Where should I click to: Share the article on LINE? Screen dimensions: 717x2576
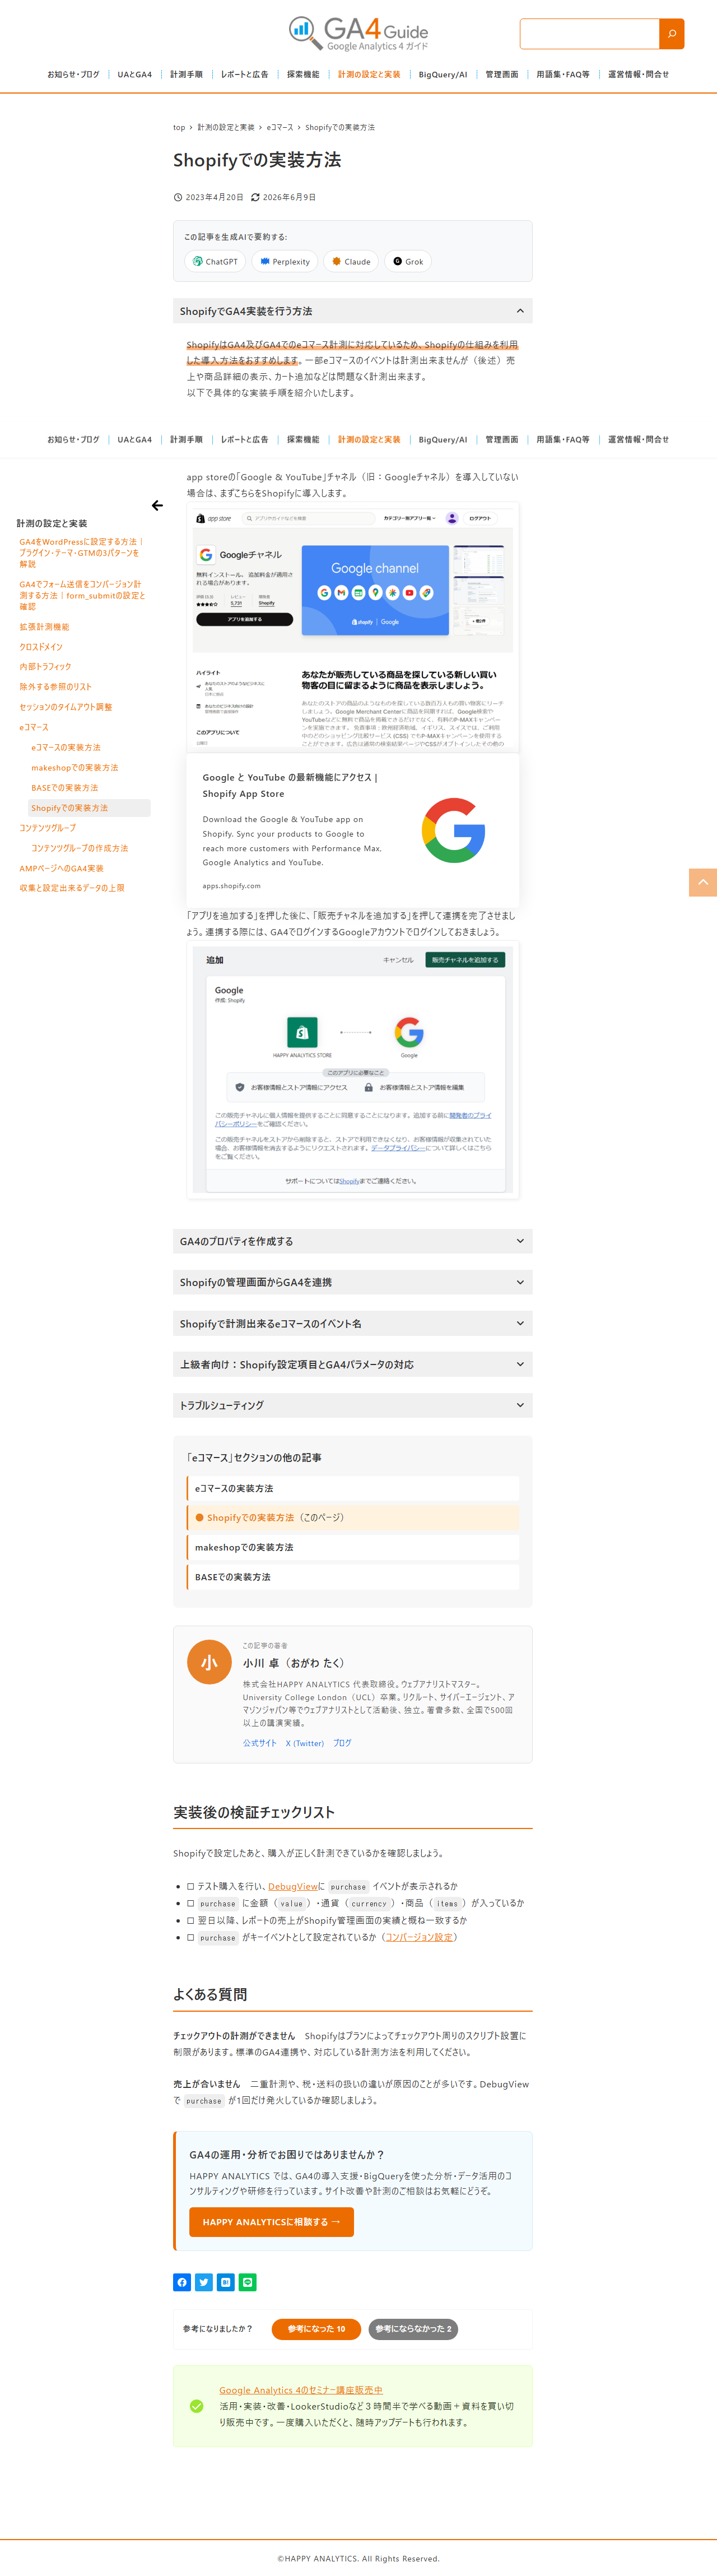[x=248, y=2282]
